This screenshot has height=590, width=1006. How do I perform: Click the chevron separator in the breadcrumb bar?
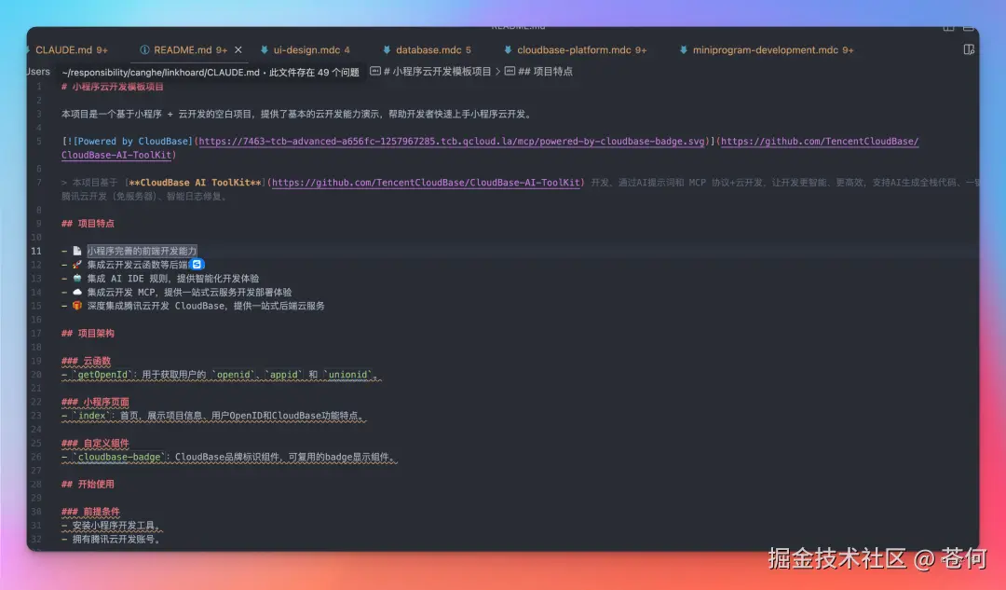498,70
